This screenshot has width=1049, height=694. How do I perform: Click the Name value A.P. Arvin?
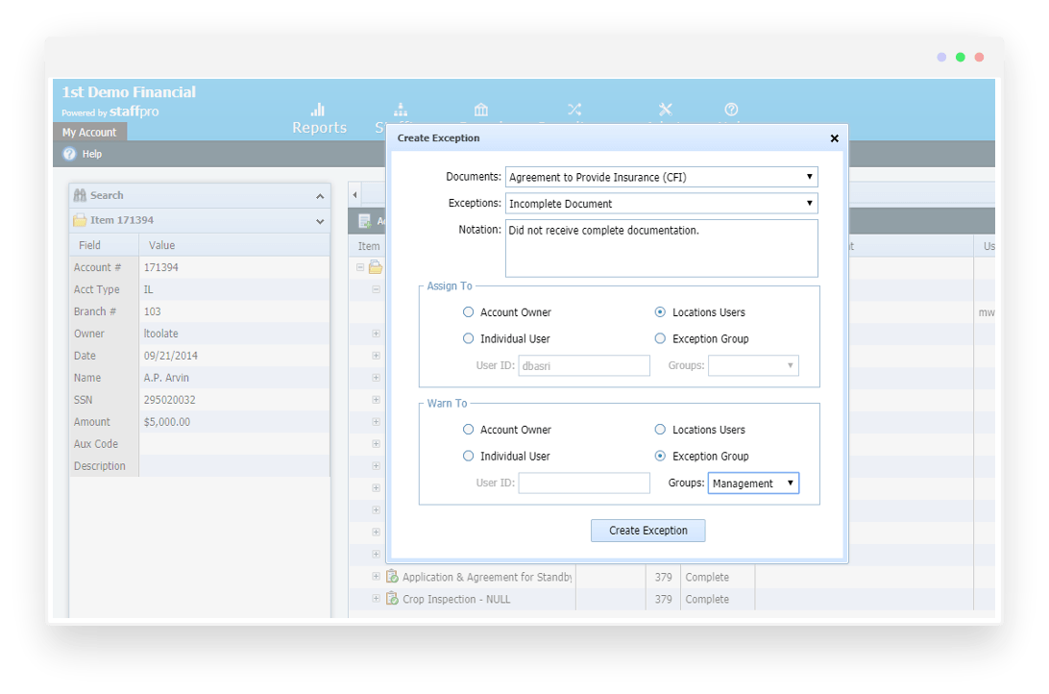[x=166, y=378]
